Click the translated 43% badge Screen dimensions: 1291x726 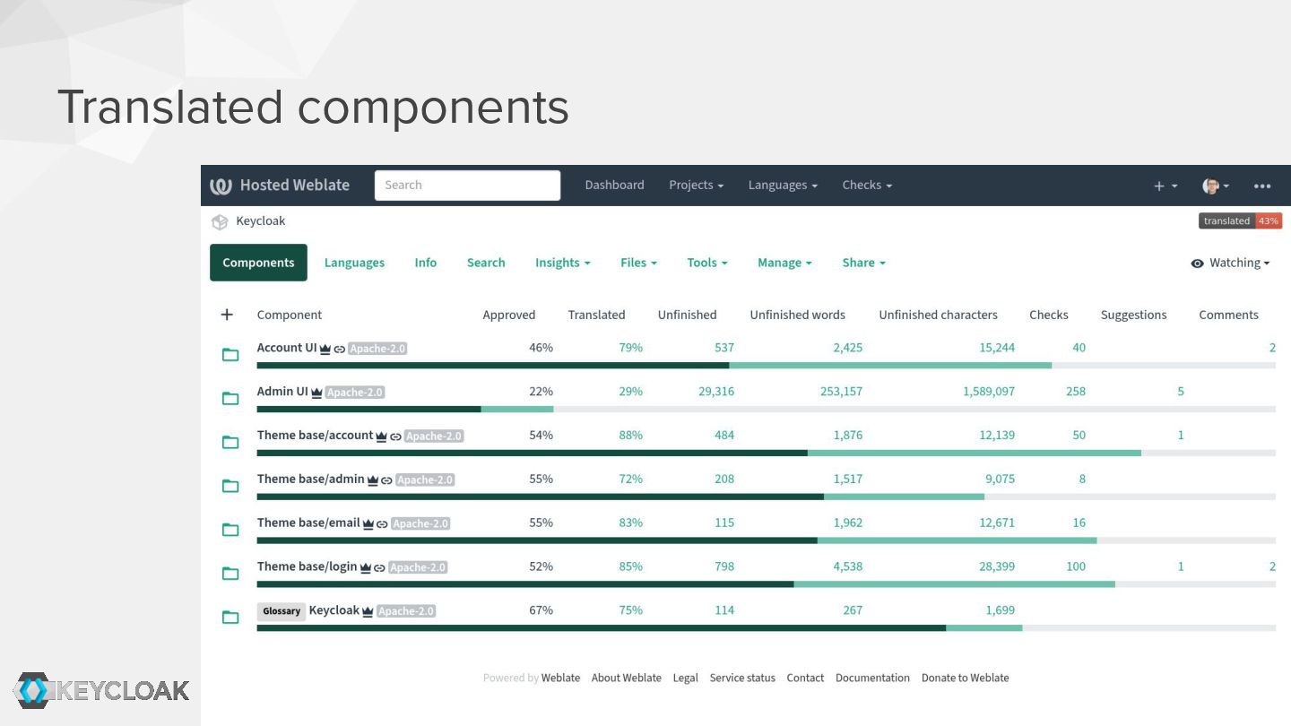pyautogui.click(x=1240, y=221)
